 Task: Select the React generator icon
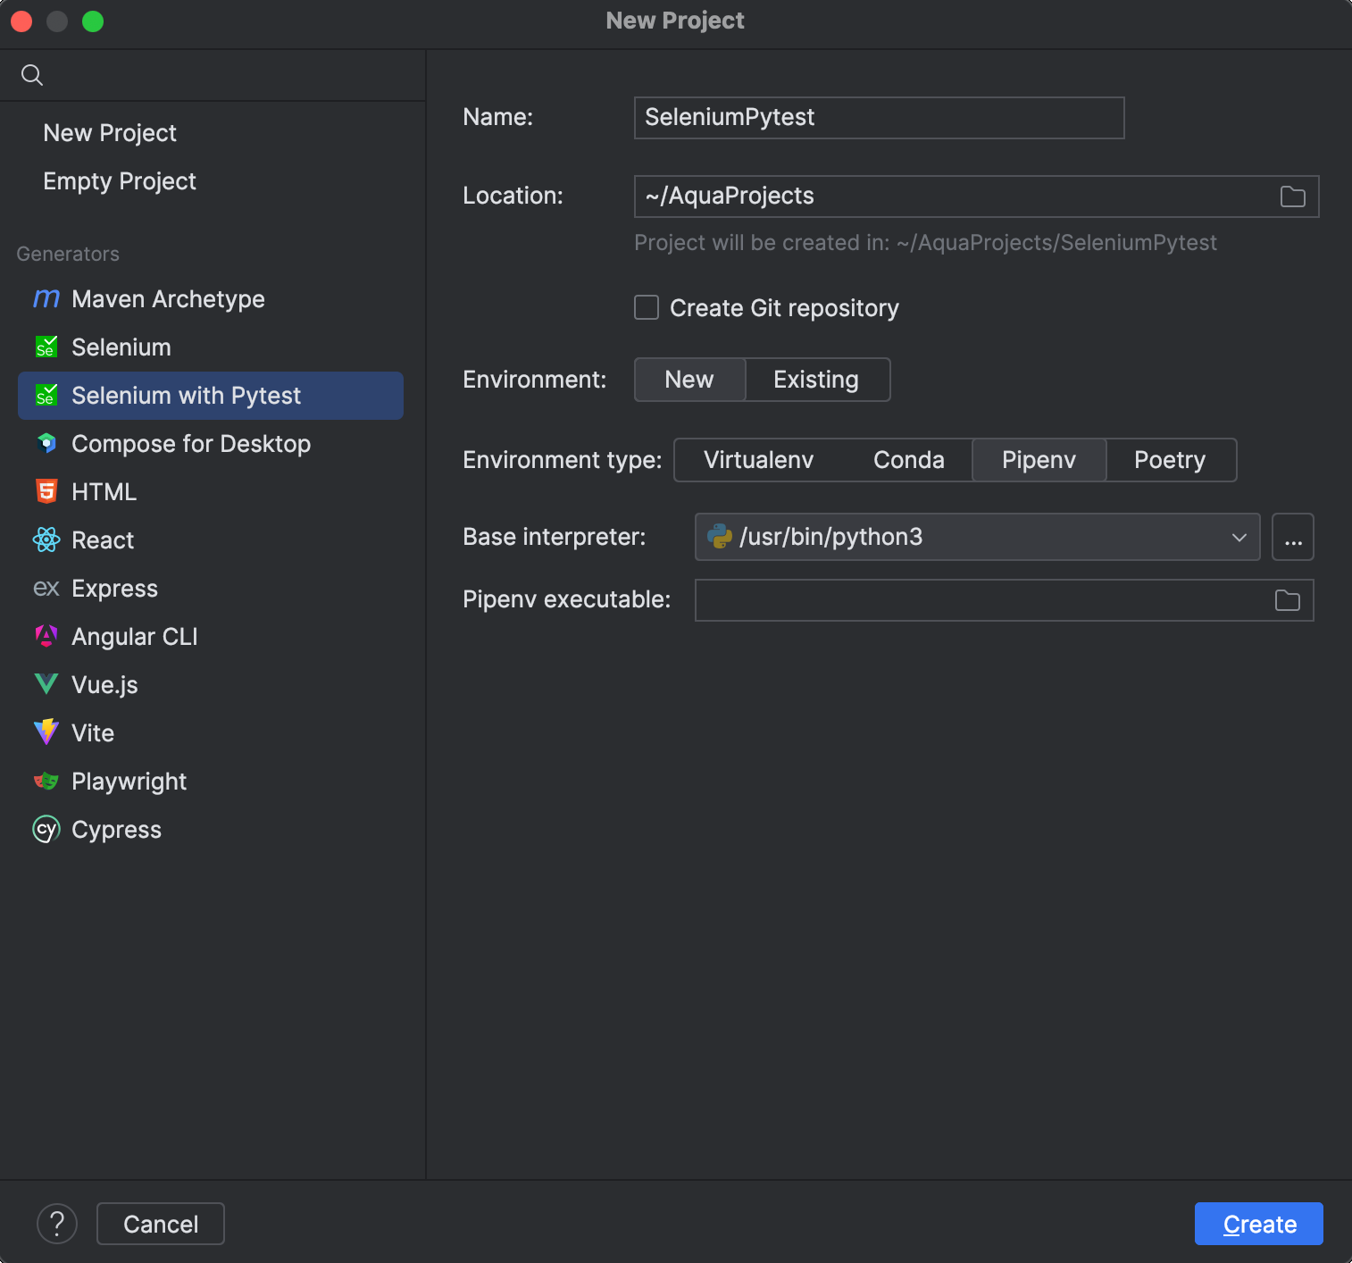click(46, 539)
